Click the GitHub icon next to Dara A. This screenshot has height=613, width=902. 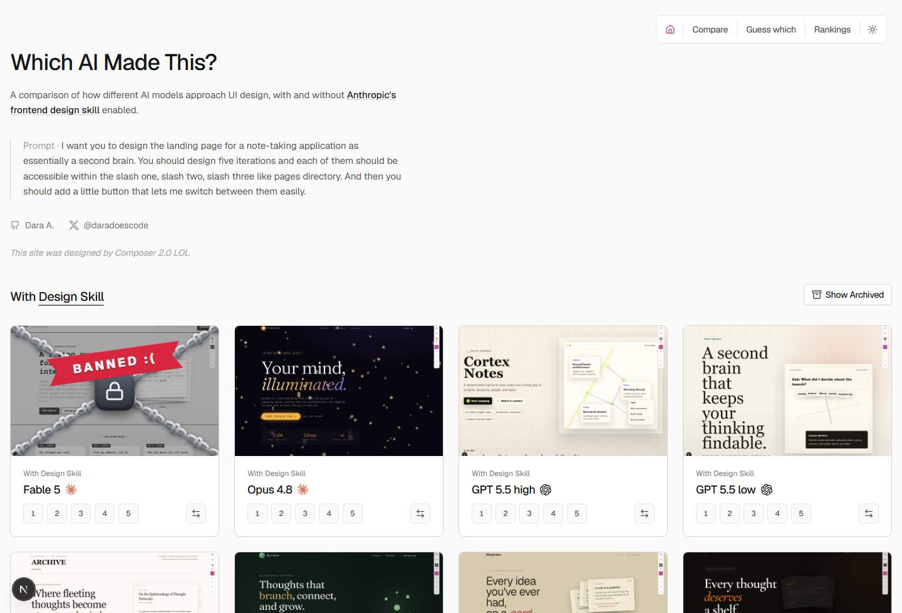click(x=15, y=225)
